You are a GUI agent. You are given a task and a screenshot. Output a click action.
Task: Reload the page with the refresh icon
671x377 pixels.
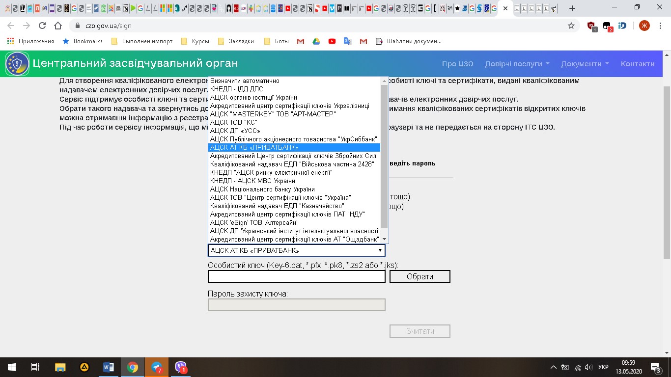pyautogui.click(x=42, y=26)
